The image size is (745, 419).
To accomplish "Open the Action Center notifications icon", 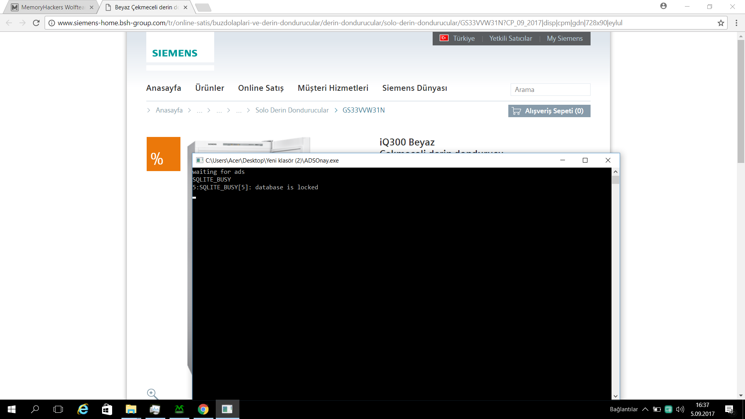I will click(x=729, y=409).
